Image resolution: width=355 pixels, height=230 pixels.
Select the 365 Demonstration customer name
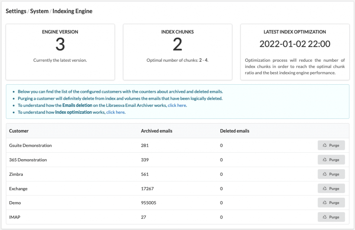(x=28, y=160)
